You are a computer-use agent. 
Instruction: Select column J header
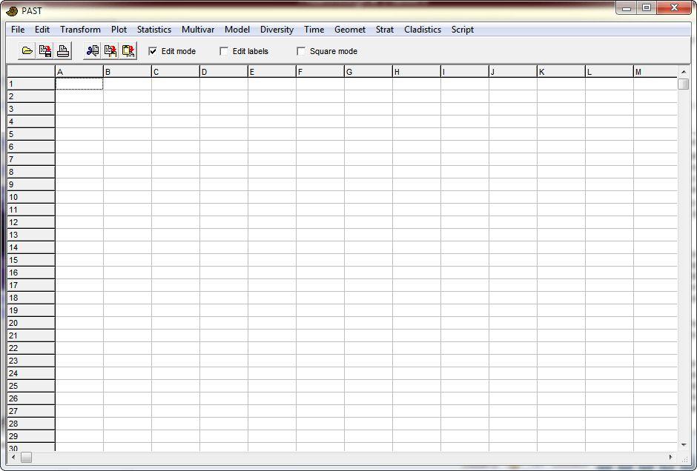[x=513, y=72]
